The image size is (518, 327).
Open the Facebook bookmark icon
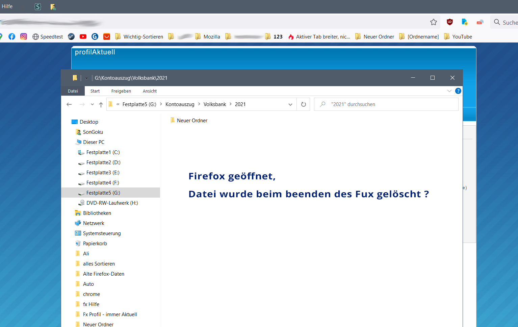coord(12,37)
